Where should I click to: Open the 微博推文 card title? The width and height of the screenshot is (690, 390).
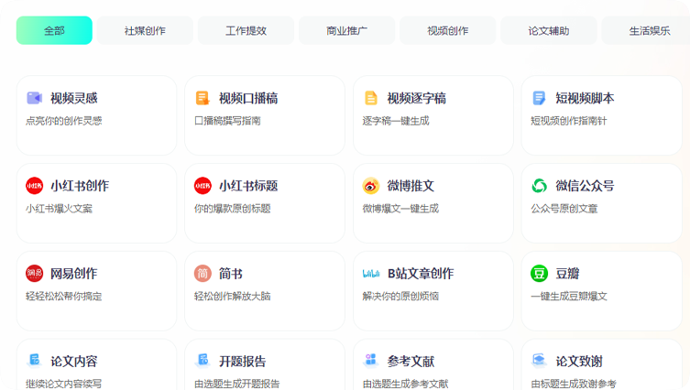coord(411,186)
